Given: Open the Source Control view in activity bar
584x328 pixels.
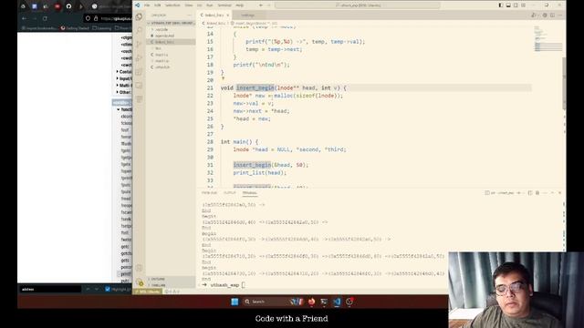Looking at the screenshot, I should tap(139, 45).
